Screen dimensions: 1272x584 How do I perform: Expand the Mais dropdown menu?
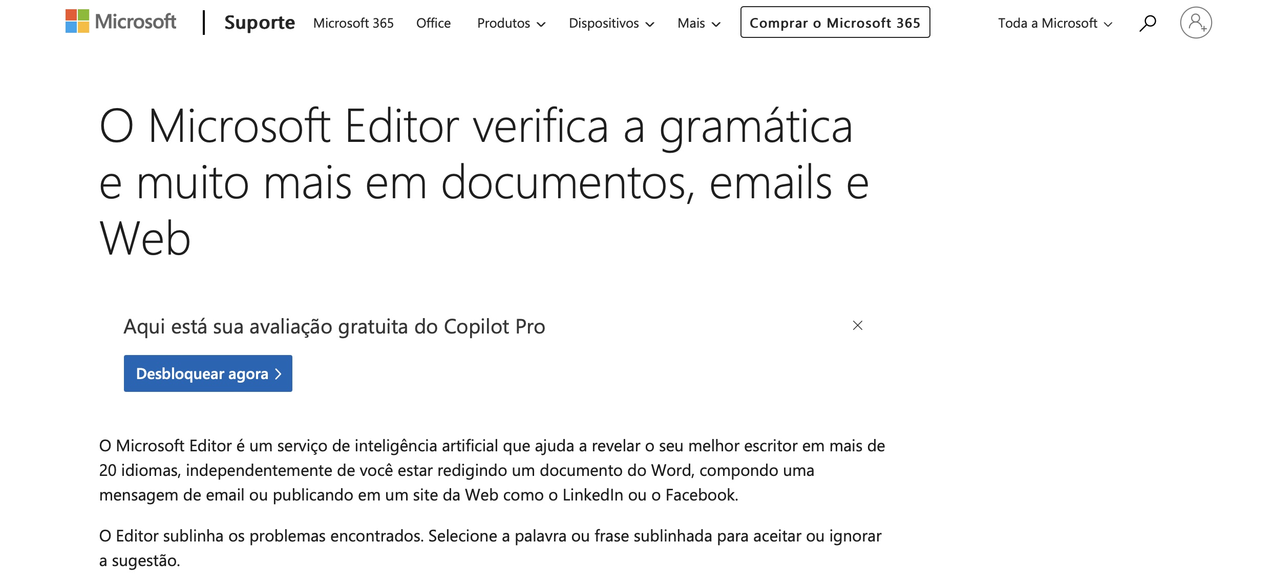click(x=697, y=23)
